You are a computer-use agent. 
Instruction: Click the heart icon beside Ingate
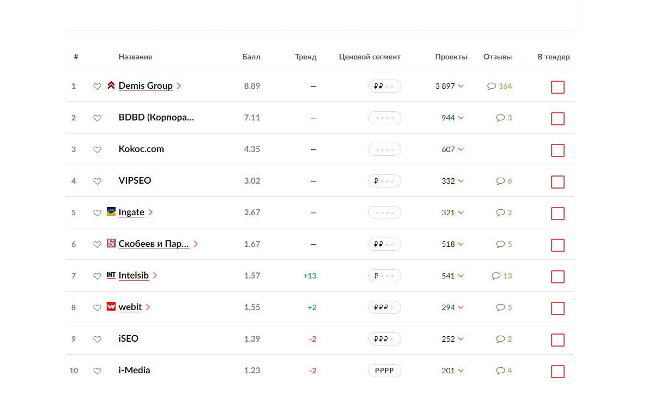click(x=97, y=213)
